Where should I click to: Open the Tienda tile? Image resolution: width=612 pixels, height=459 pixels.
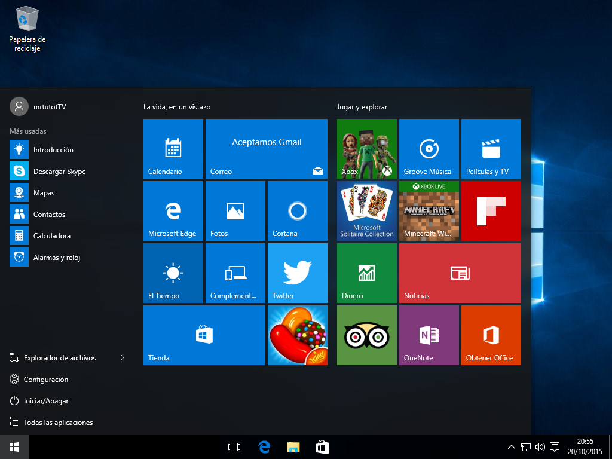coord(203,335)
